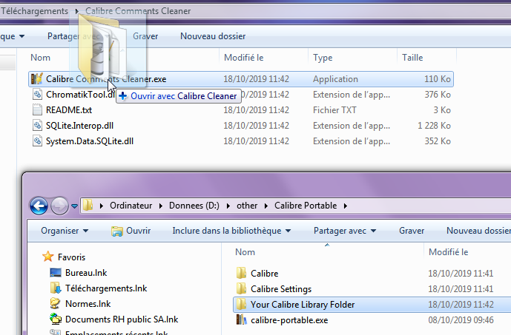Click Donnees (D:) breadcrumb segment

(194, 206)
